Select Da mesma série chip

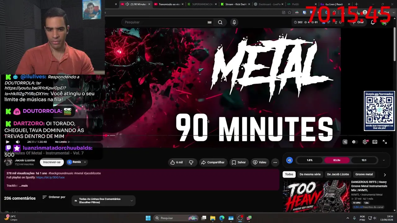point(310,174)
